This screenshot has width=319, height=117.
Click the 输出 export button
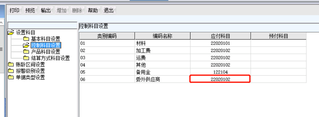[46, 11]
